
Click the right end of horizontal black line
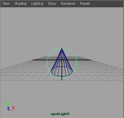coord(91,60)
